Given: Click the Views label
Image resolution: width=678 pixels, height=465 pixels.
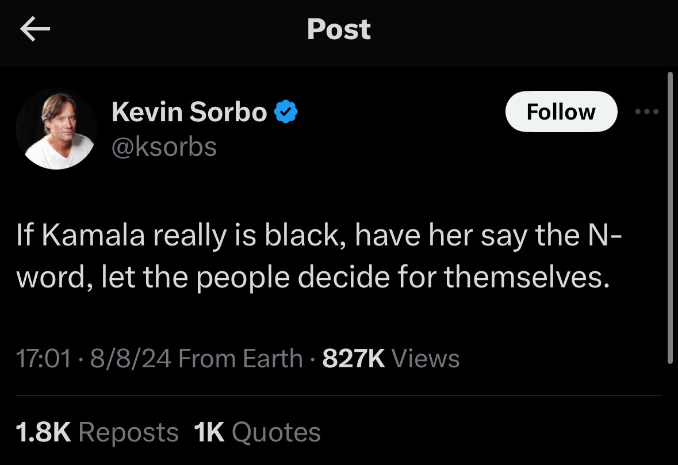Looking at the screenshot, I should (x=426, y=359).
